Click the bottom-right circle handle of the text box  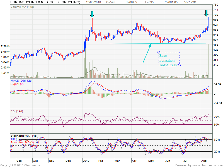click(180, 65)
